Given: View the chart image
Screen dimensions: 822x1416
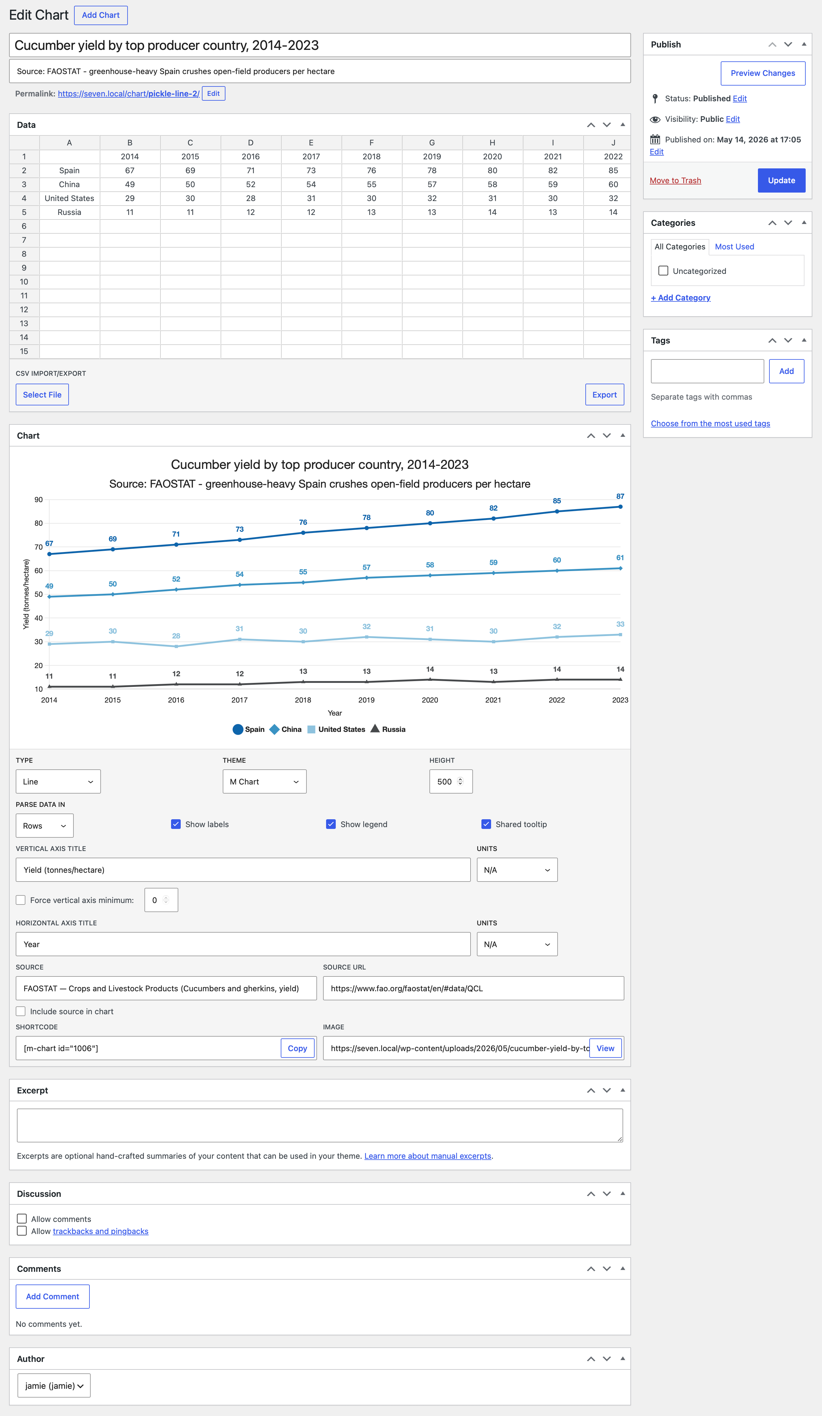Looking at the screenshot, I should pos(605,1048).
